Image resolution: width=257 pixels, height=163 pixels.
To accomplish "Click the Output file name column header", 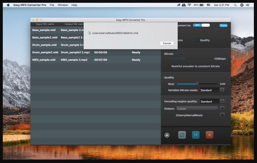I will (x=74, y=24).
